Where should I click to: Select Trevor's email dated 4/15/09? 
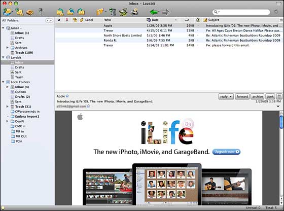(x=169, y=30)
